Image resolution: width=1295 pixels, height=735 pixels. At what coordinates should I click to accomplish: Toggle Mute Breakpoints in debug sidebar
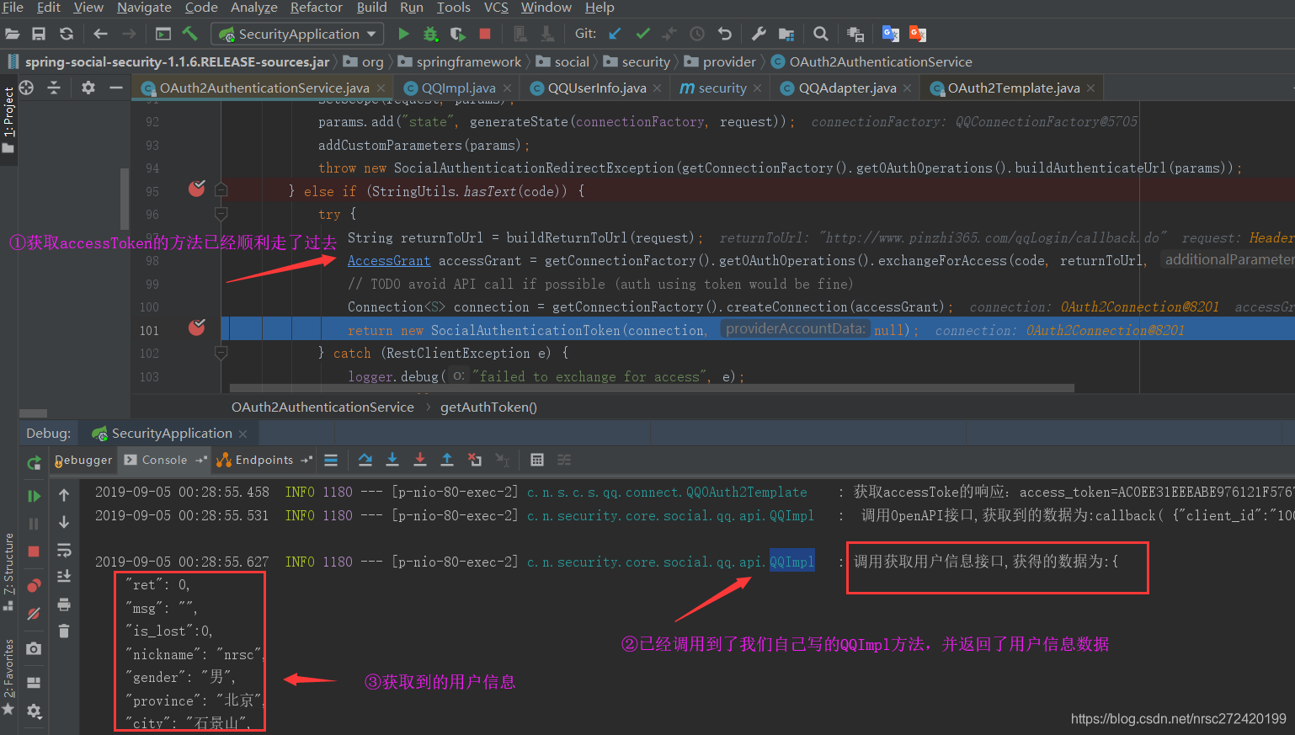(34, 614)
